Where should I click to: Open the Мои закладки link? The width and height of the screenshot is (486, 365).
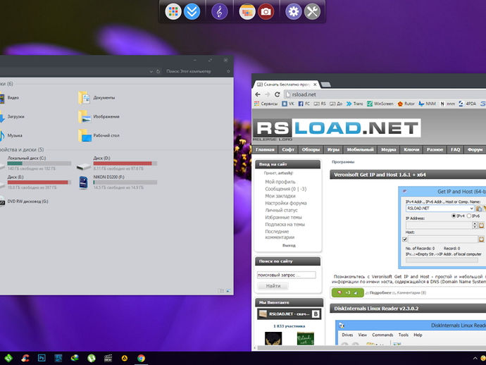pos(280,196)
